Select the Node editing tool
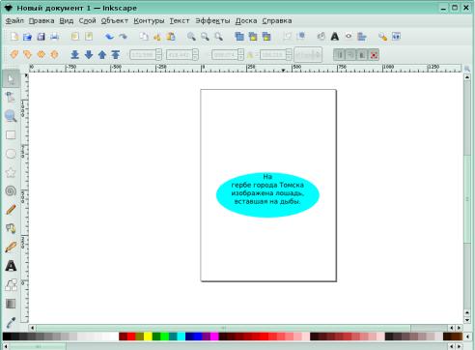Image resolution: width=475 pixels, height=350 pixels. [11, 97]
